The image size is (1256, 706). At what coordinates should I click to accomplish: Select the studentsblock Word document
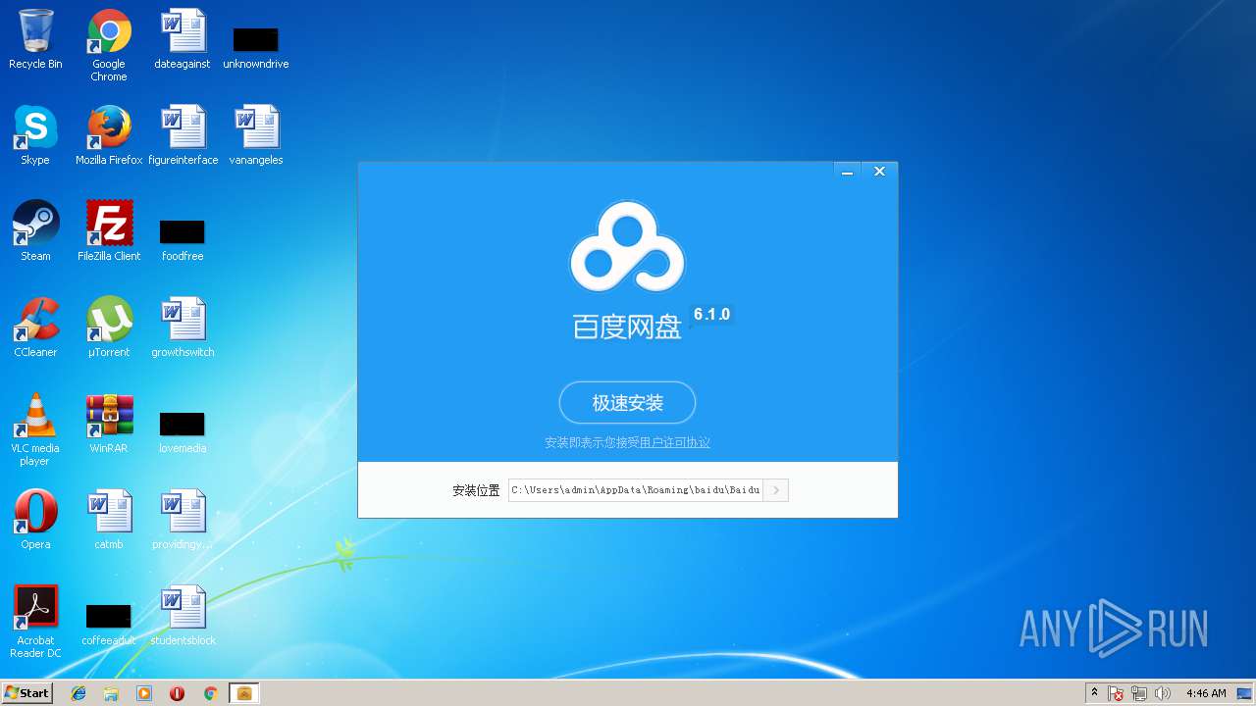[x=183, y=616]
